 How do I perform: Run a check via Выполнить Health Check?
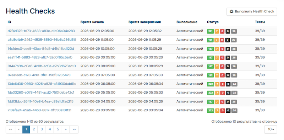(x=252, y=12)
